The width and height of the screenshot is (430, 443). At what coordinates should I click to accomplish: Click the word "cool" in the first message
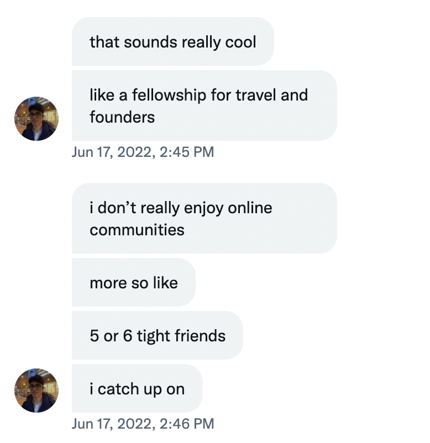pos(240,41)
